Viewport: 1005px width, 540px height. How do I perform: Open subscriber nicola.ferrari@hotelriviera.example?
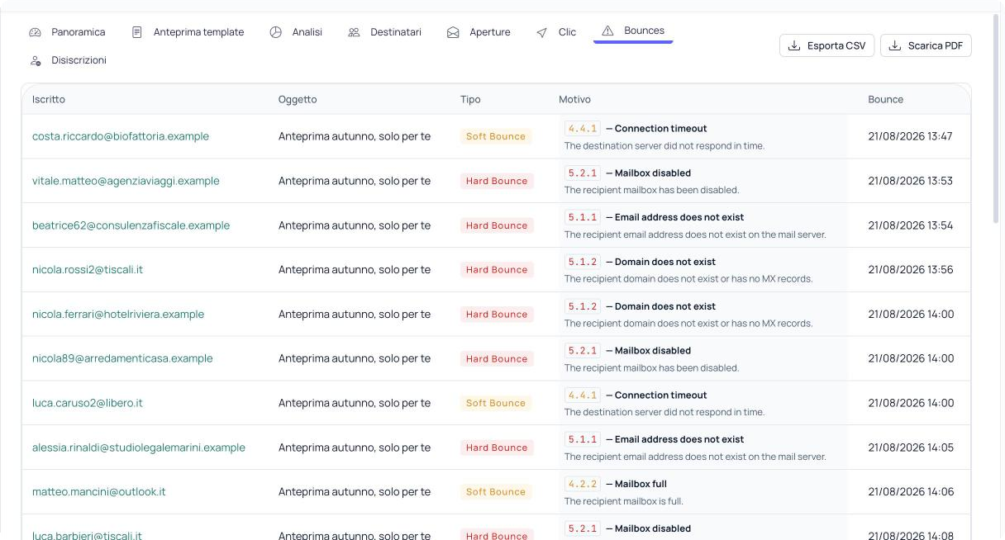[118, 315]
